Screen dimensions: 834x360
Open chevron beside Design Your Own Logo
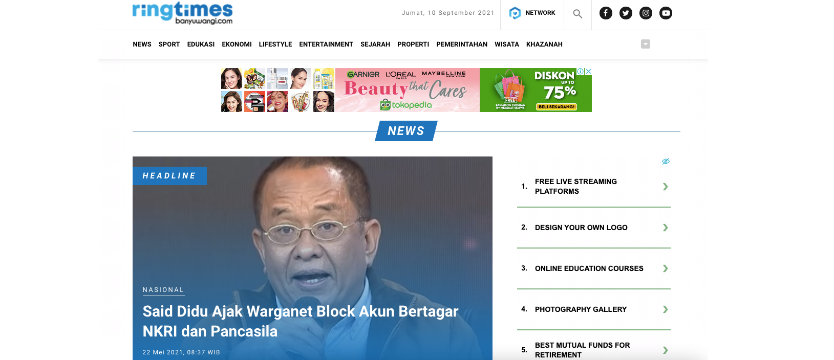(665, 228)
